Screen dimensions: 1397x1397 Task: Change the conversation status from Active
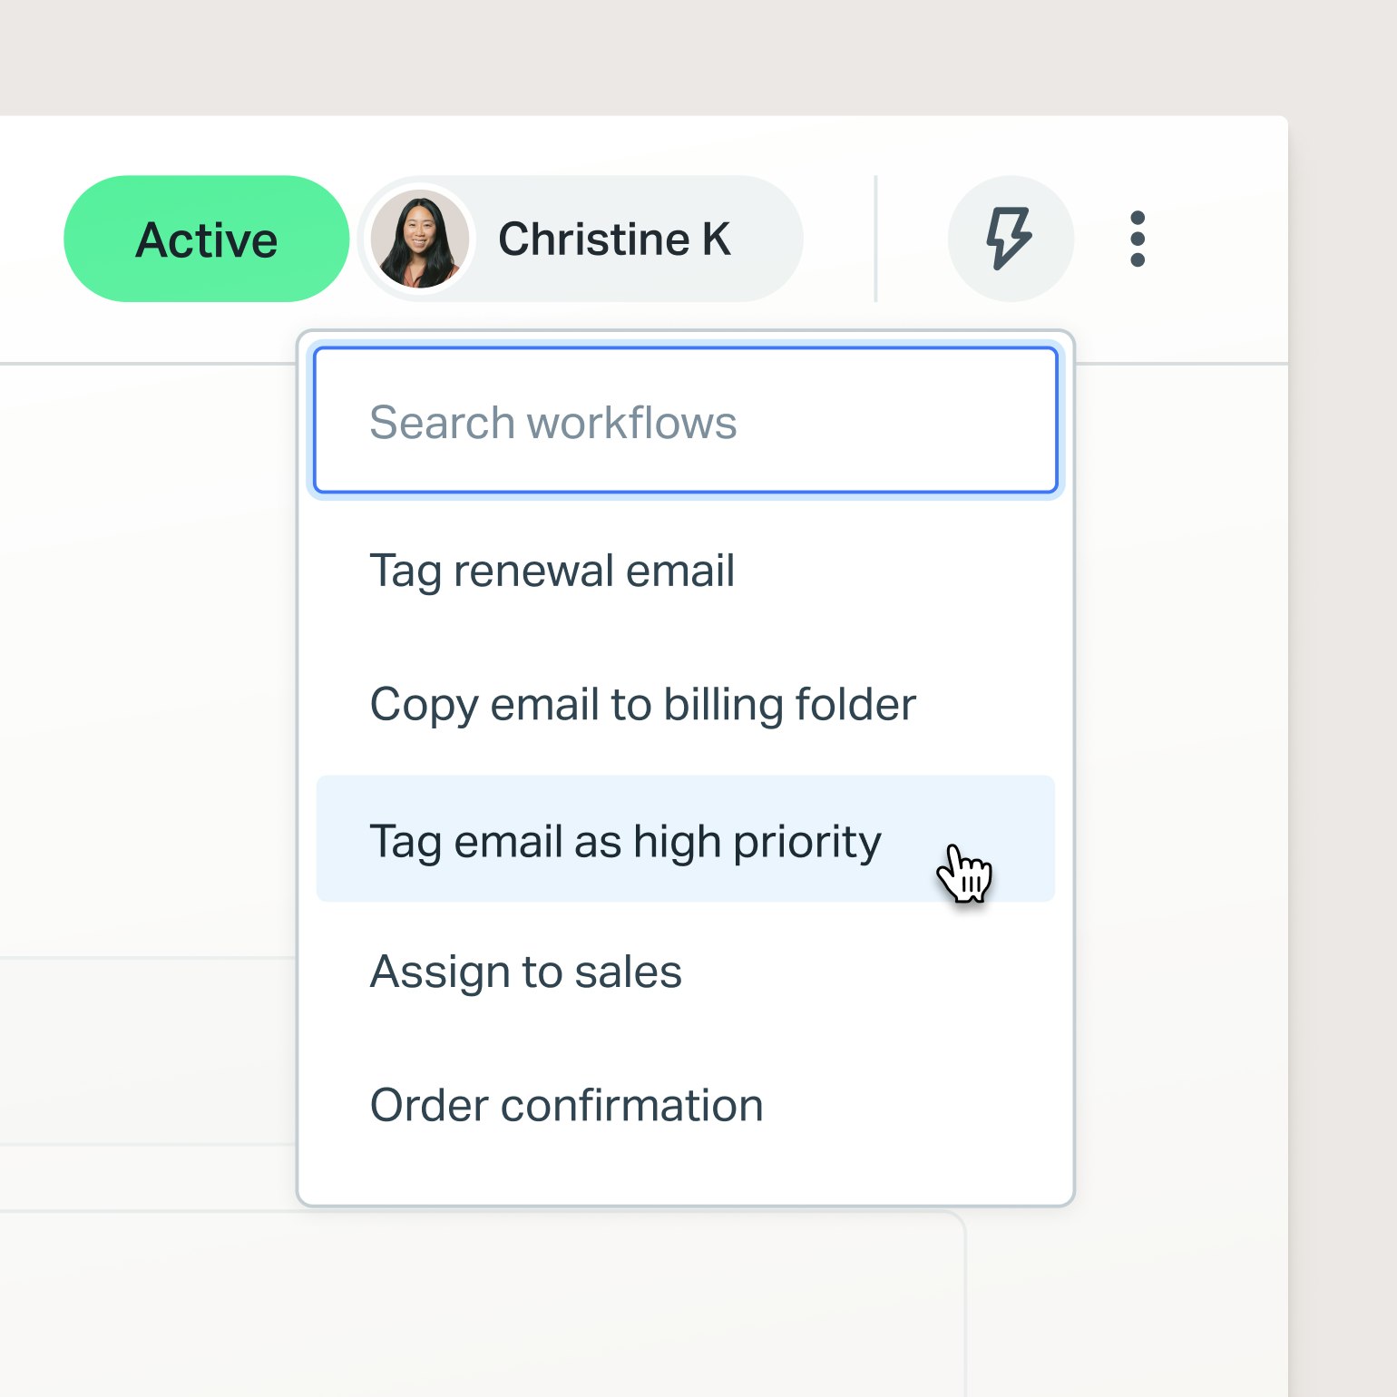pos(206,239)
